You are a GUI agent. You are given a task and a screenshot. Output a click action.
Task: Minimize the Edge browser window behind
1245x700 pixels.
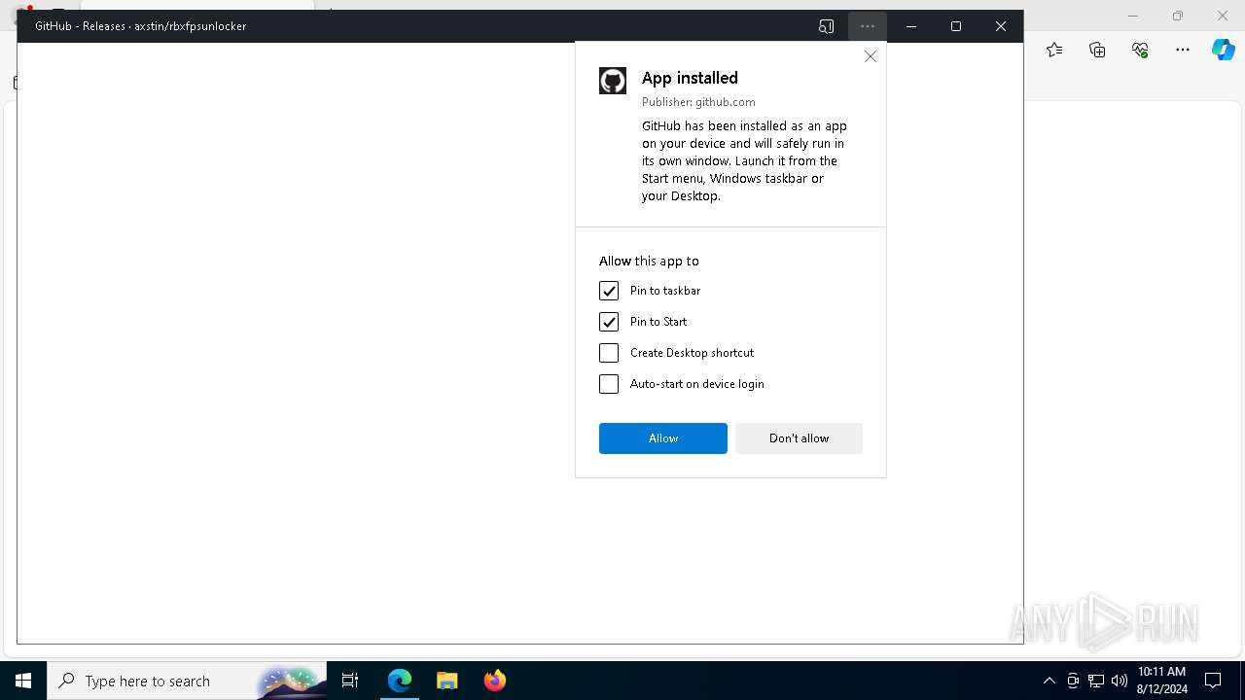1132,16
